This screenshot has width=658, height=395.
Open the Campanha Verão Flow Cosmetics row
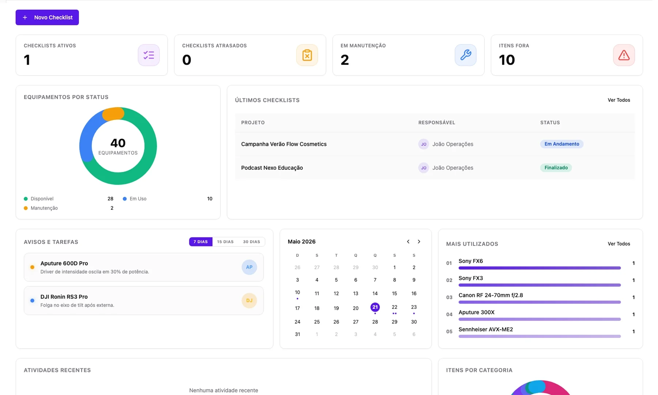click(435, 144)
